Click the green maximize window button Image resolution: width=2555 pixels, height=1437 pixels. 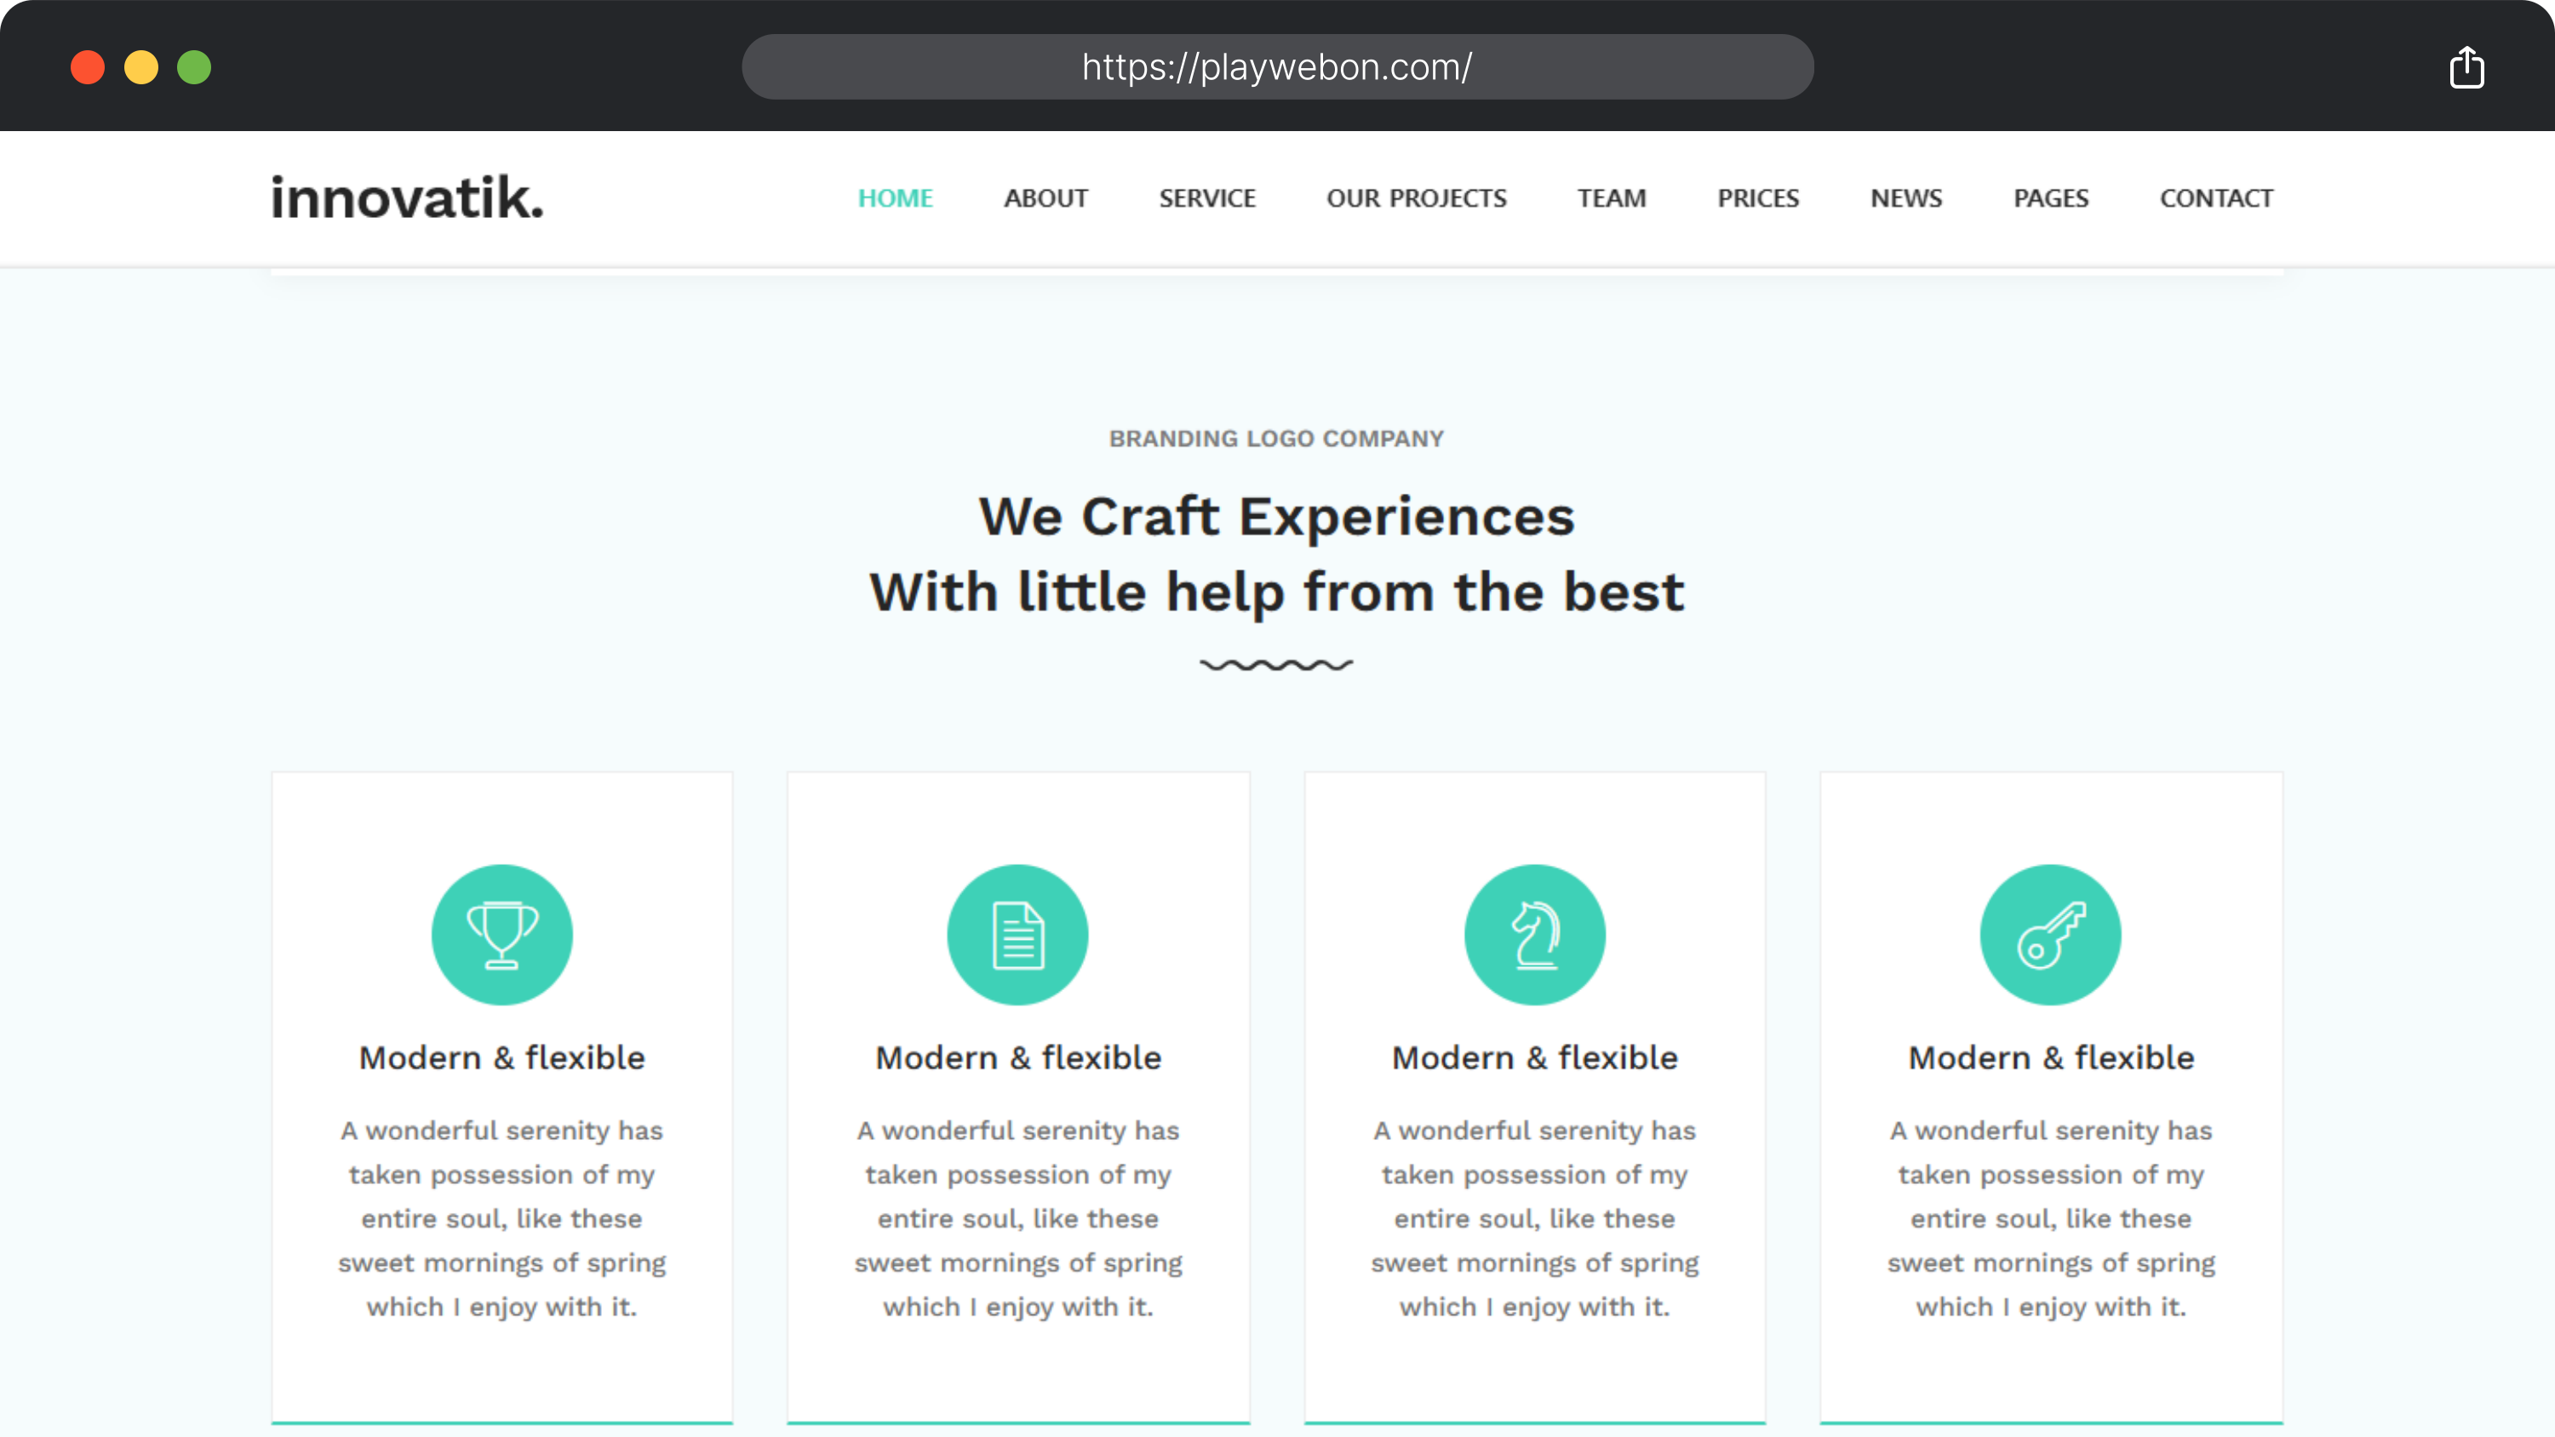pyautogui.click(x=194, y=67)
